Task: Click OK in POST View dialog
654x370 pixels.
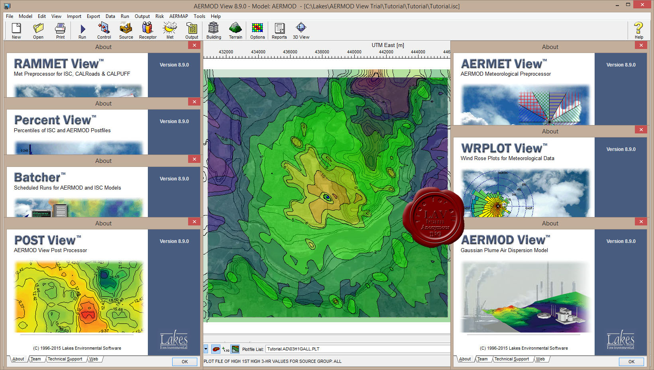Action: [185, 362]
